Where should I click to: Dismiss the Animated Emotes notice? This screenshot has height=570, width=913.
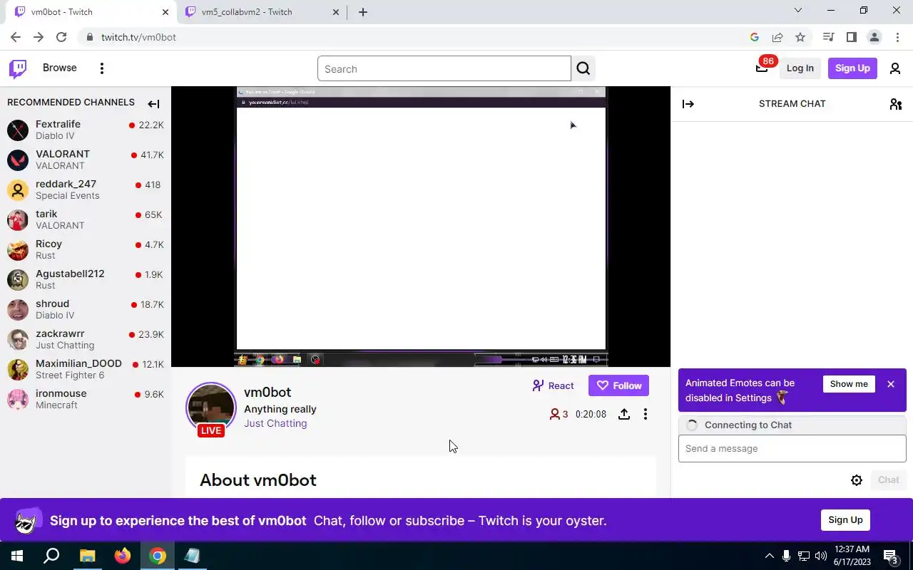pos(891,384)
